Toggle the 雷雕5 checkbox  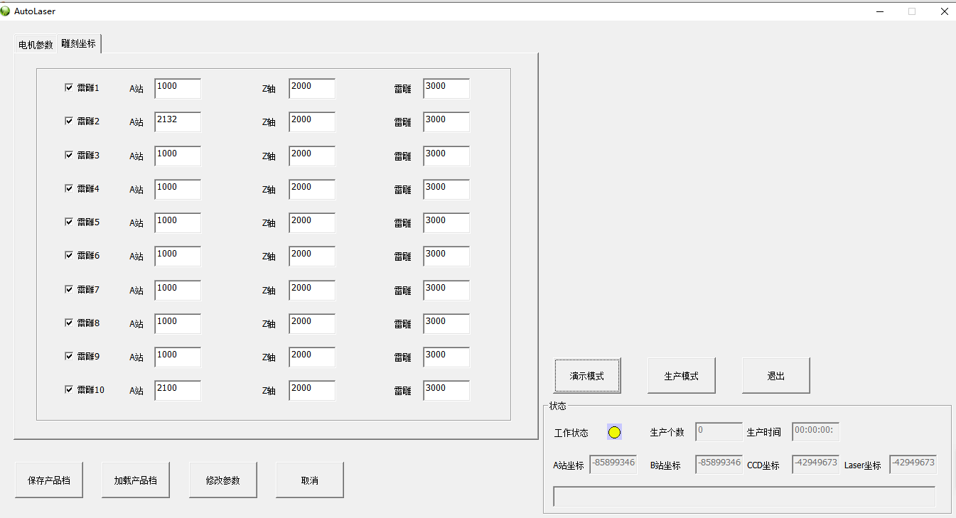click(69, 222)
